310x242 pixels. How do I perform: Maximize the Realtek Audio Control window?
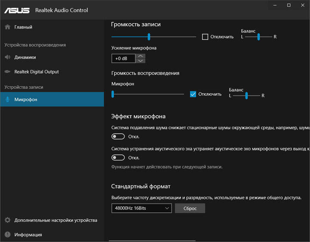pyautogui.click(x=288, y=5)
